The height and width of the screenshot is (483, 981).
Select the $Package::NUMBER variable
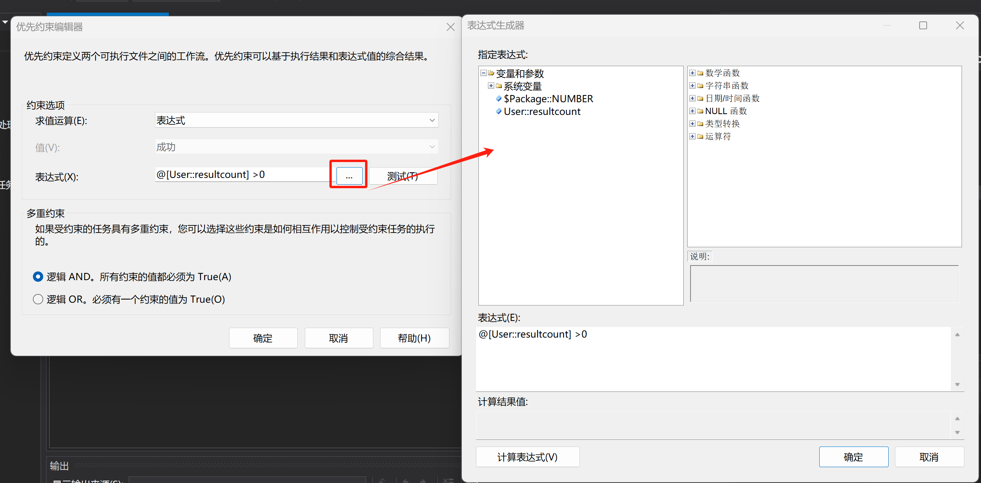[548, 99]
